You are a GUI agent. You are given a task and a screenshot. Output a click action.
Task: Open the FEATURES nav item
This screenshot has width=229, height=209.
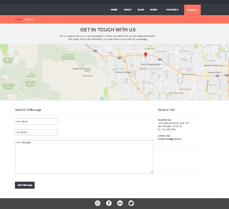[x=172, y=10]
